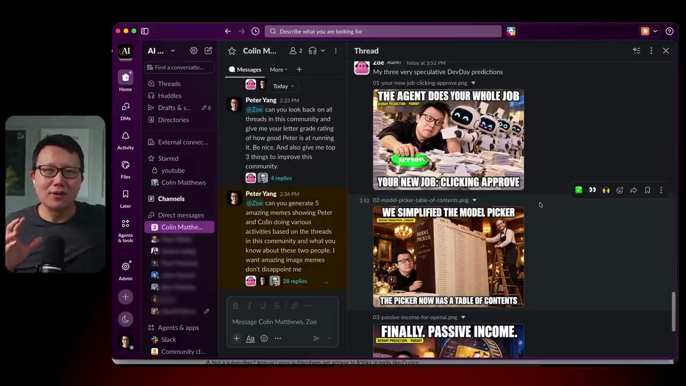
Task: Expand the workspace name dropdown
Action: click(x=173, y=51)
